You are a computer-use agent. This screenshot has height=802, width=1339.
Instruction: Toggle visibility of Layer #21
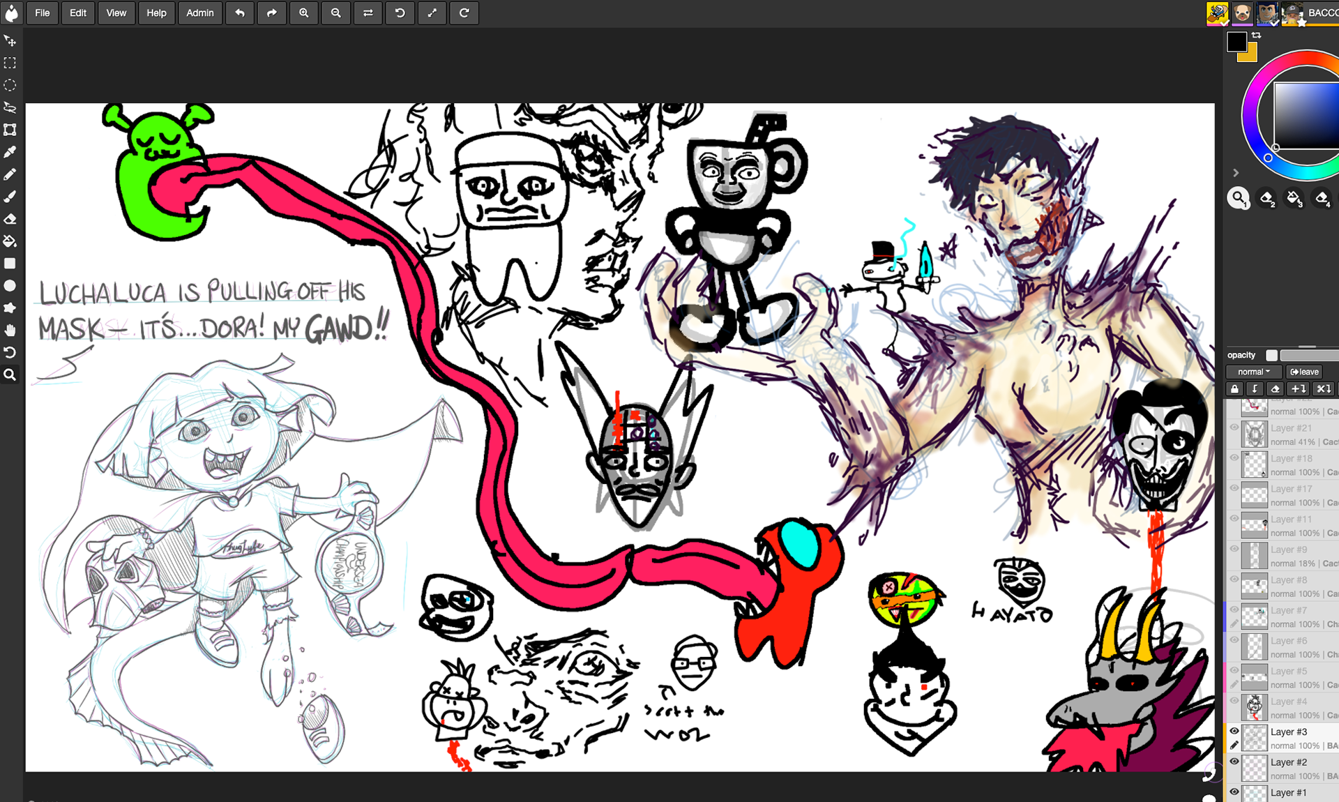pyautogui.click(x=1234, y=428)
